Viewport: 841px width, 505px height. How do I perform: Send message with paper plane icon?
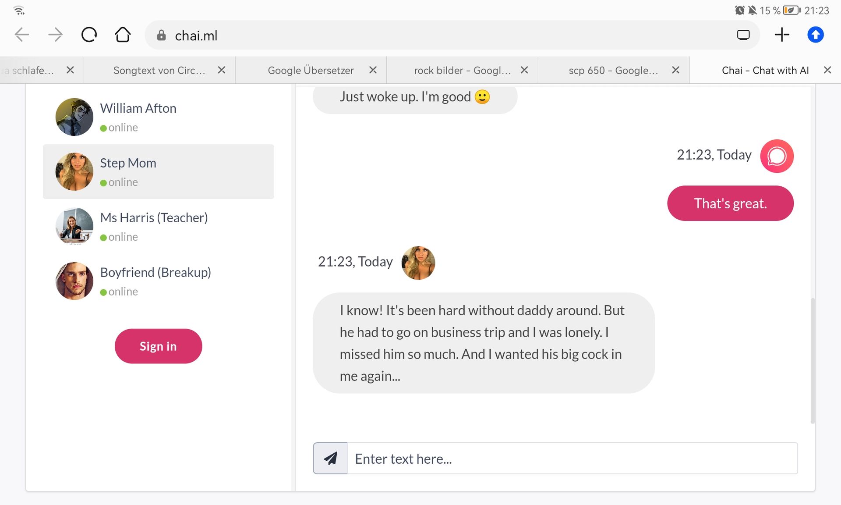331,458
